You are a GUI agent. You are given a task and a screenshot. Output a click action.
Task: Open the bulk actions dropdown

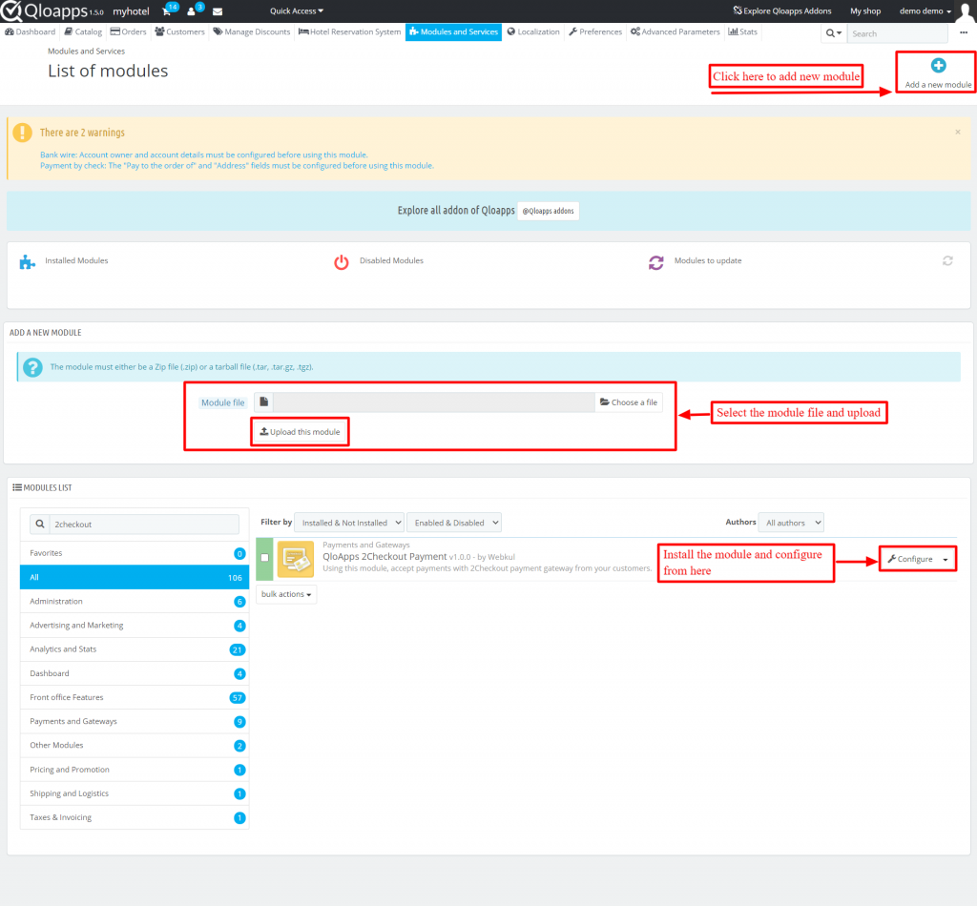[286, 595]
